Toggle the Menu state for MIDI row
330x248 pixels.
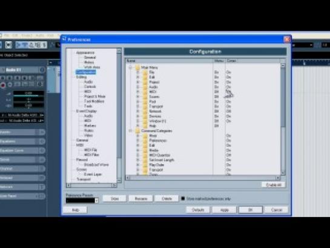click(x=217, y=92)
